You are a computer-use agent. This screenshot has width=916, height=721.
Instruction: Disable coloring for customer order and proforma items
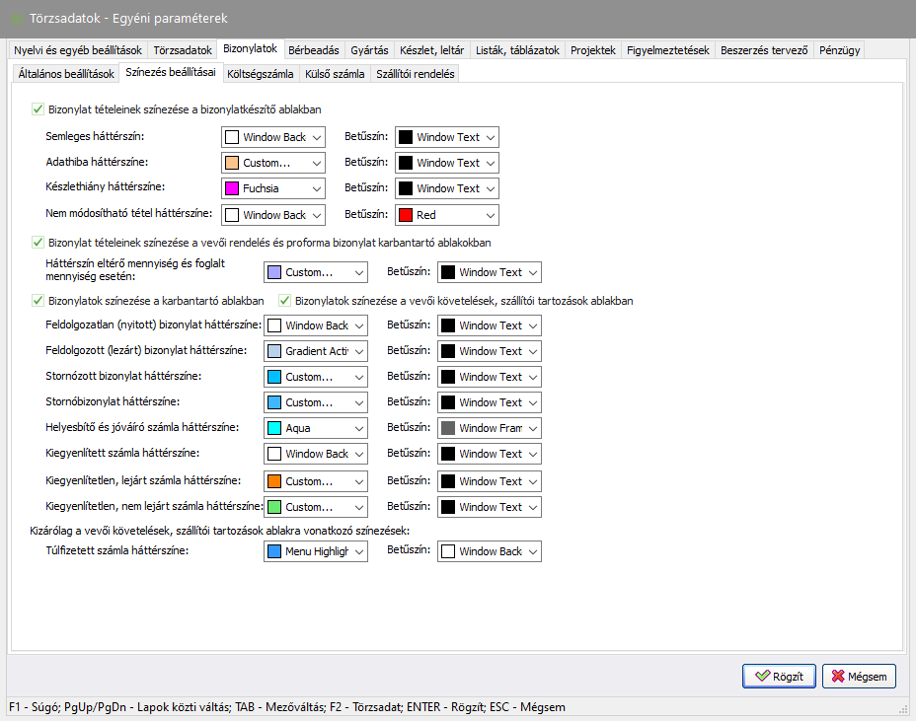[x=38, y=243]
